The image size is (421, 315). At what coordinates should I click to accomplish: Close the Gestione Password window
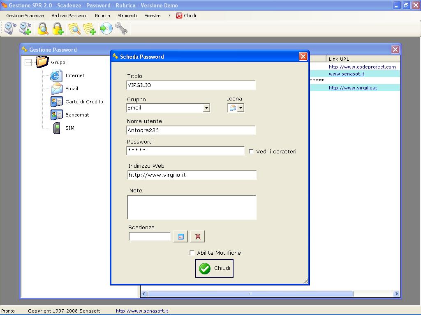[x=395, y=49]
